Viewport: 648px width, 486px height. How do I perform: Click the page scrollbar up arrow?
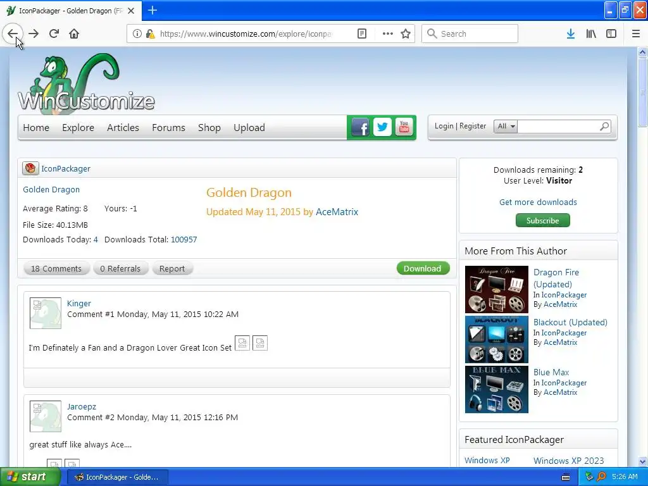[642, 52]
